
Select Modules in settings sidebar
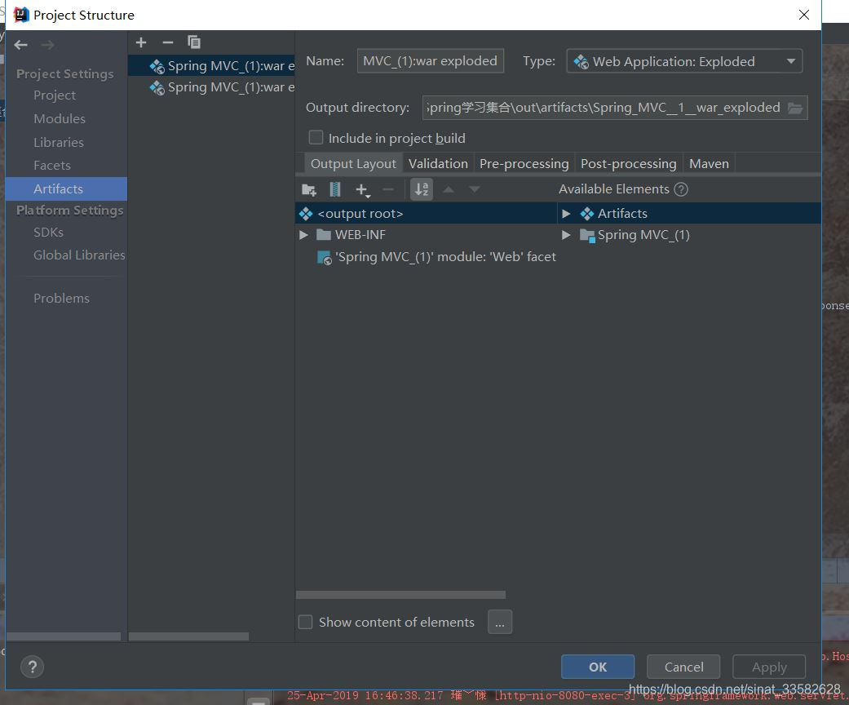click(60, 118)
